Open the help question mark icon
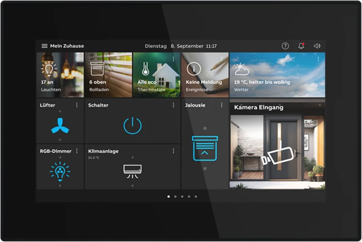The width and height of the screenshot is (362, 242). [x=285, y=46]
